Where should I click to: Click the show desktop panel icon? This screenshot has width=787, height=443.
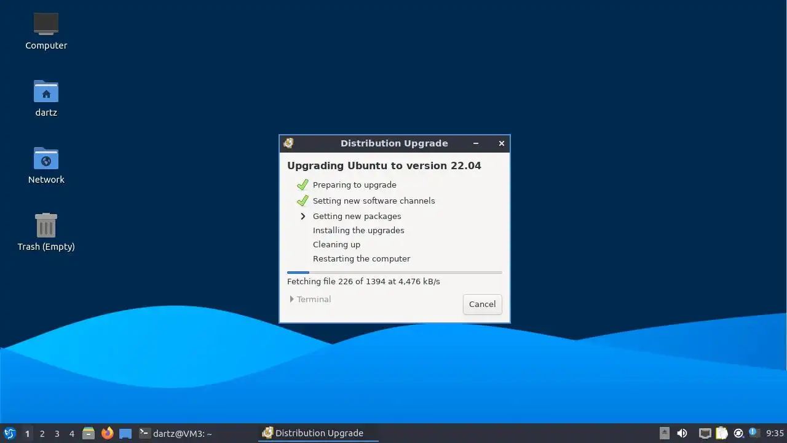pos(125,433)
